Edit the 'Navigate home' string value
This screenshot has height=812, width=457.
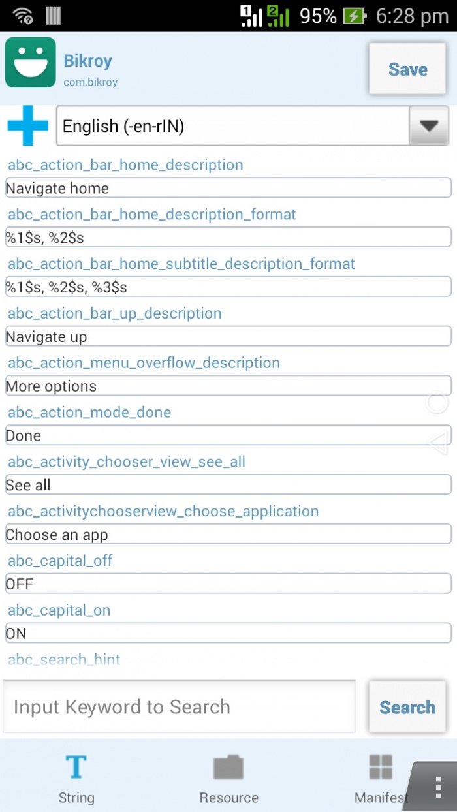coord(228,189)
